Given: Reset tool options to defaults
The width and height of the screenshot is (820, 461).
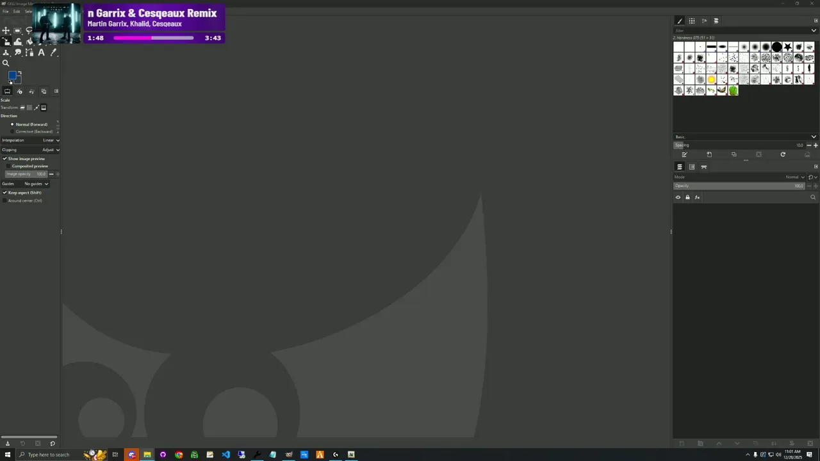Looking at the screenshot, I should (x=53, y=443).
